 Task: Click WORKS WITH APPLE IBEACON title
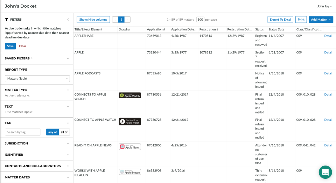click(90, 173)
